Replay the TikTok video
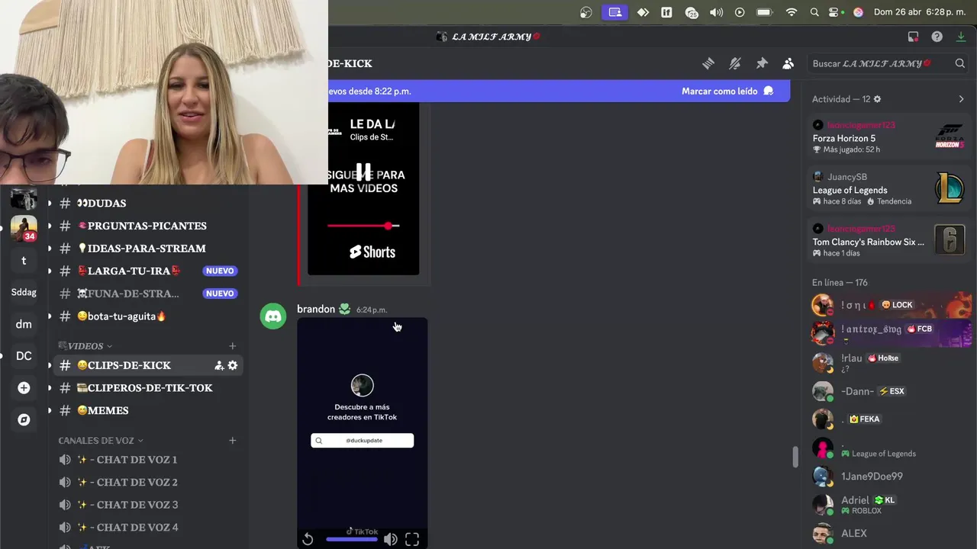The image size is (977, 549). click(x=308, y=539)
